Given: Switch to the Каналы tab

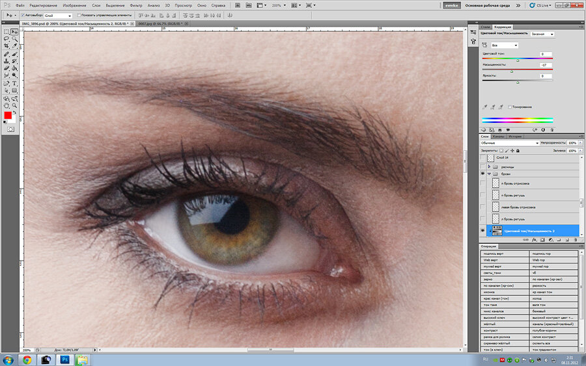Looking at the screenshot, I should (499, 137).
